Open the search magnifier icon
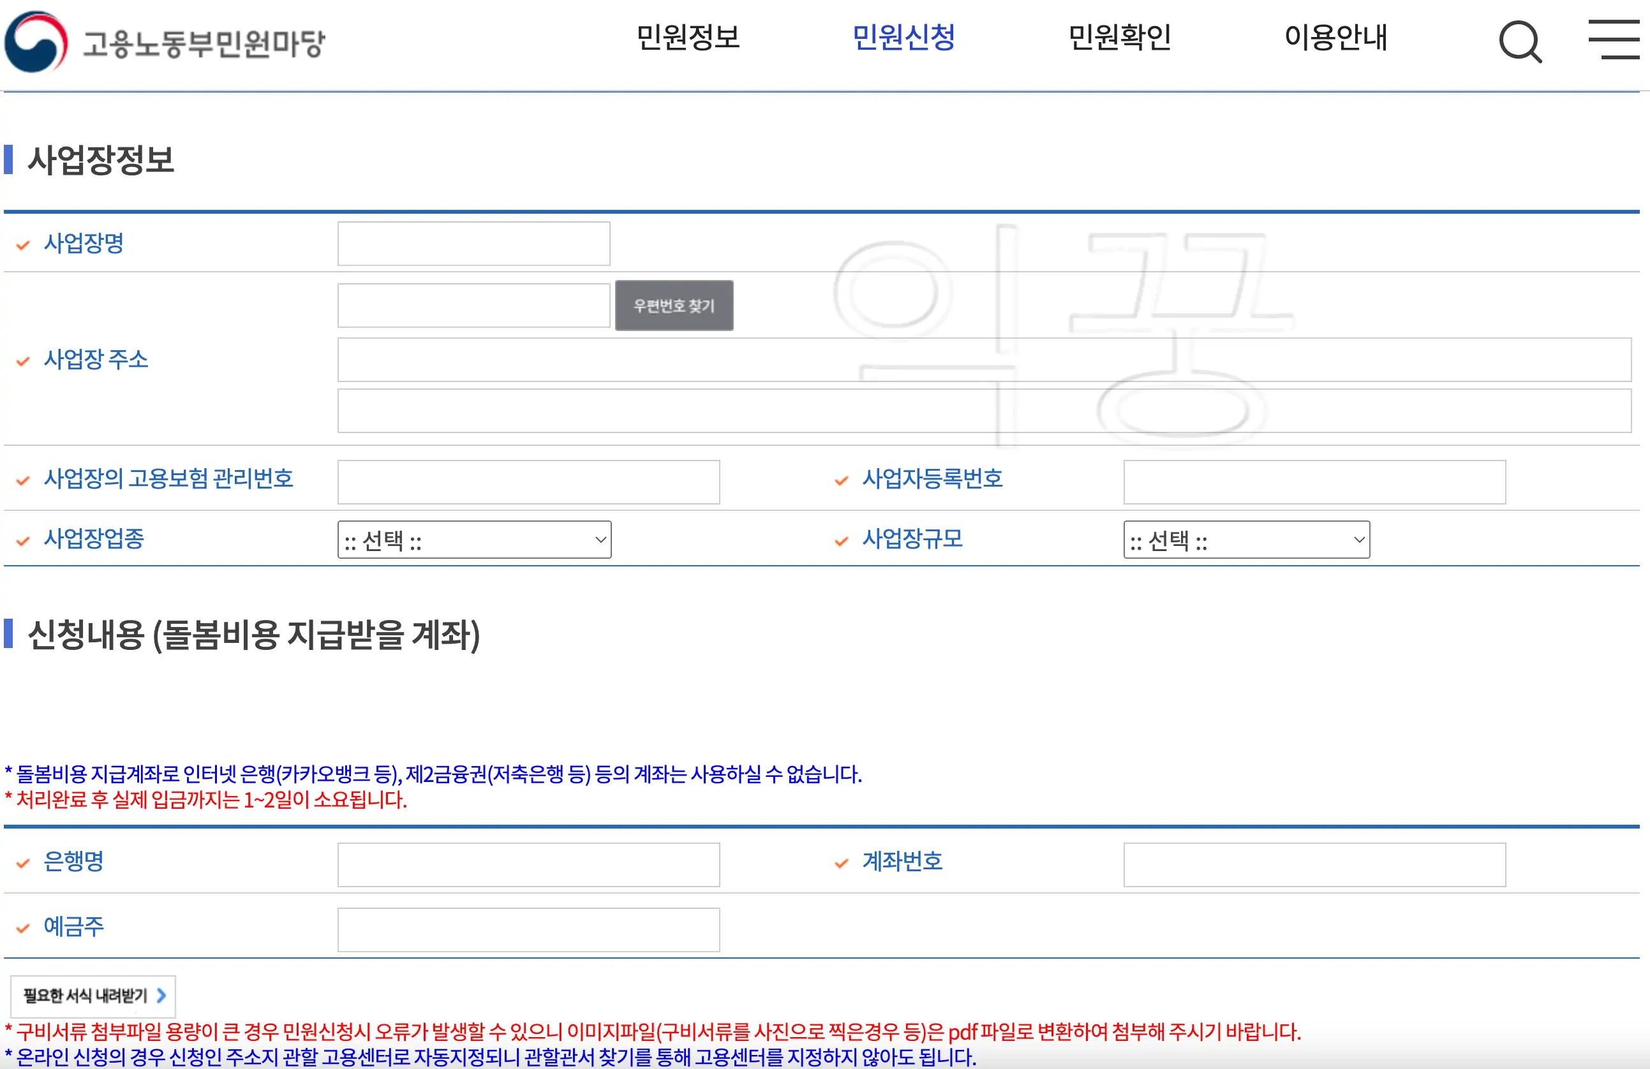The width and height of the screenshot is (1650, 1069). click(x=1520, y=41)
